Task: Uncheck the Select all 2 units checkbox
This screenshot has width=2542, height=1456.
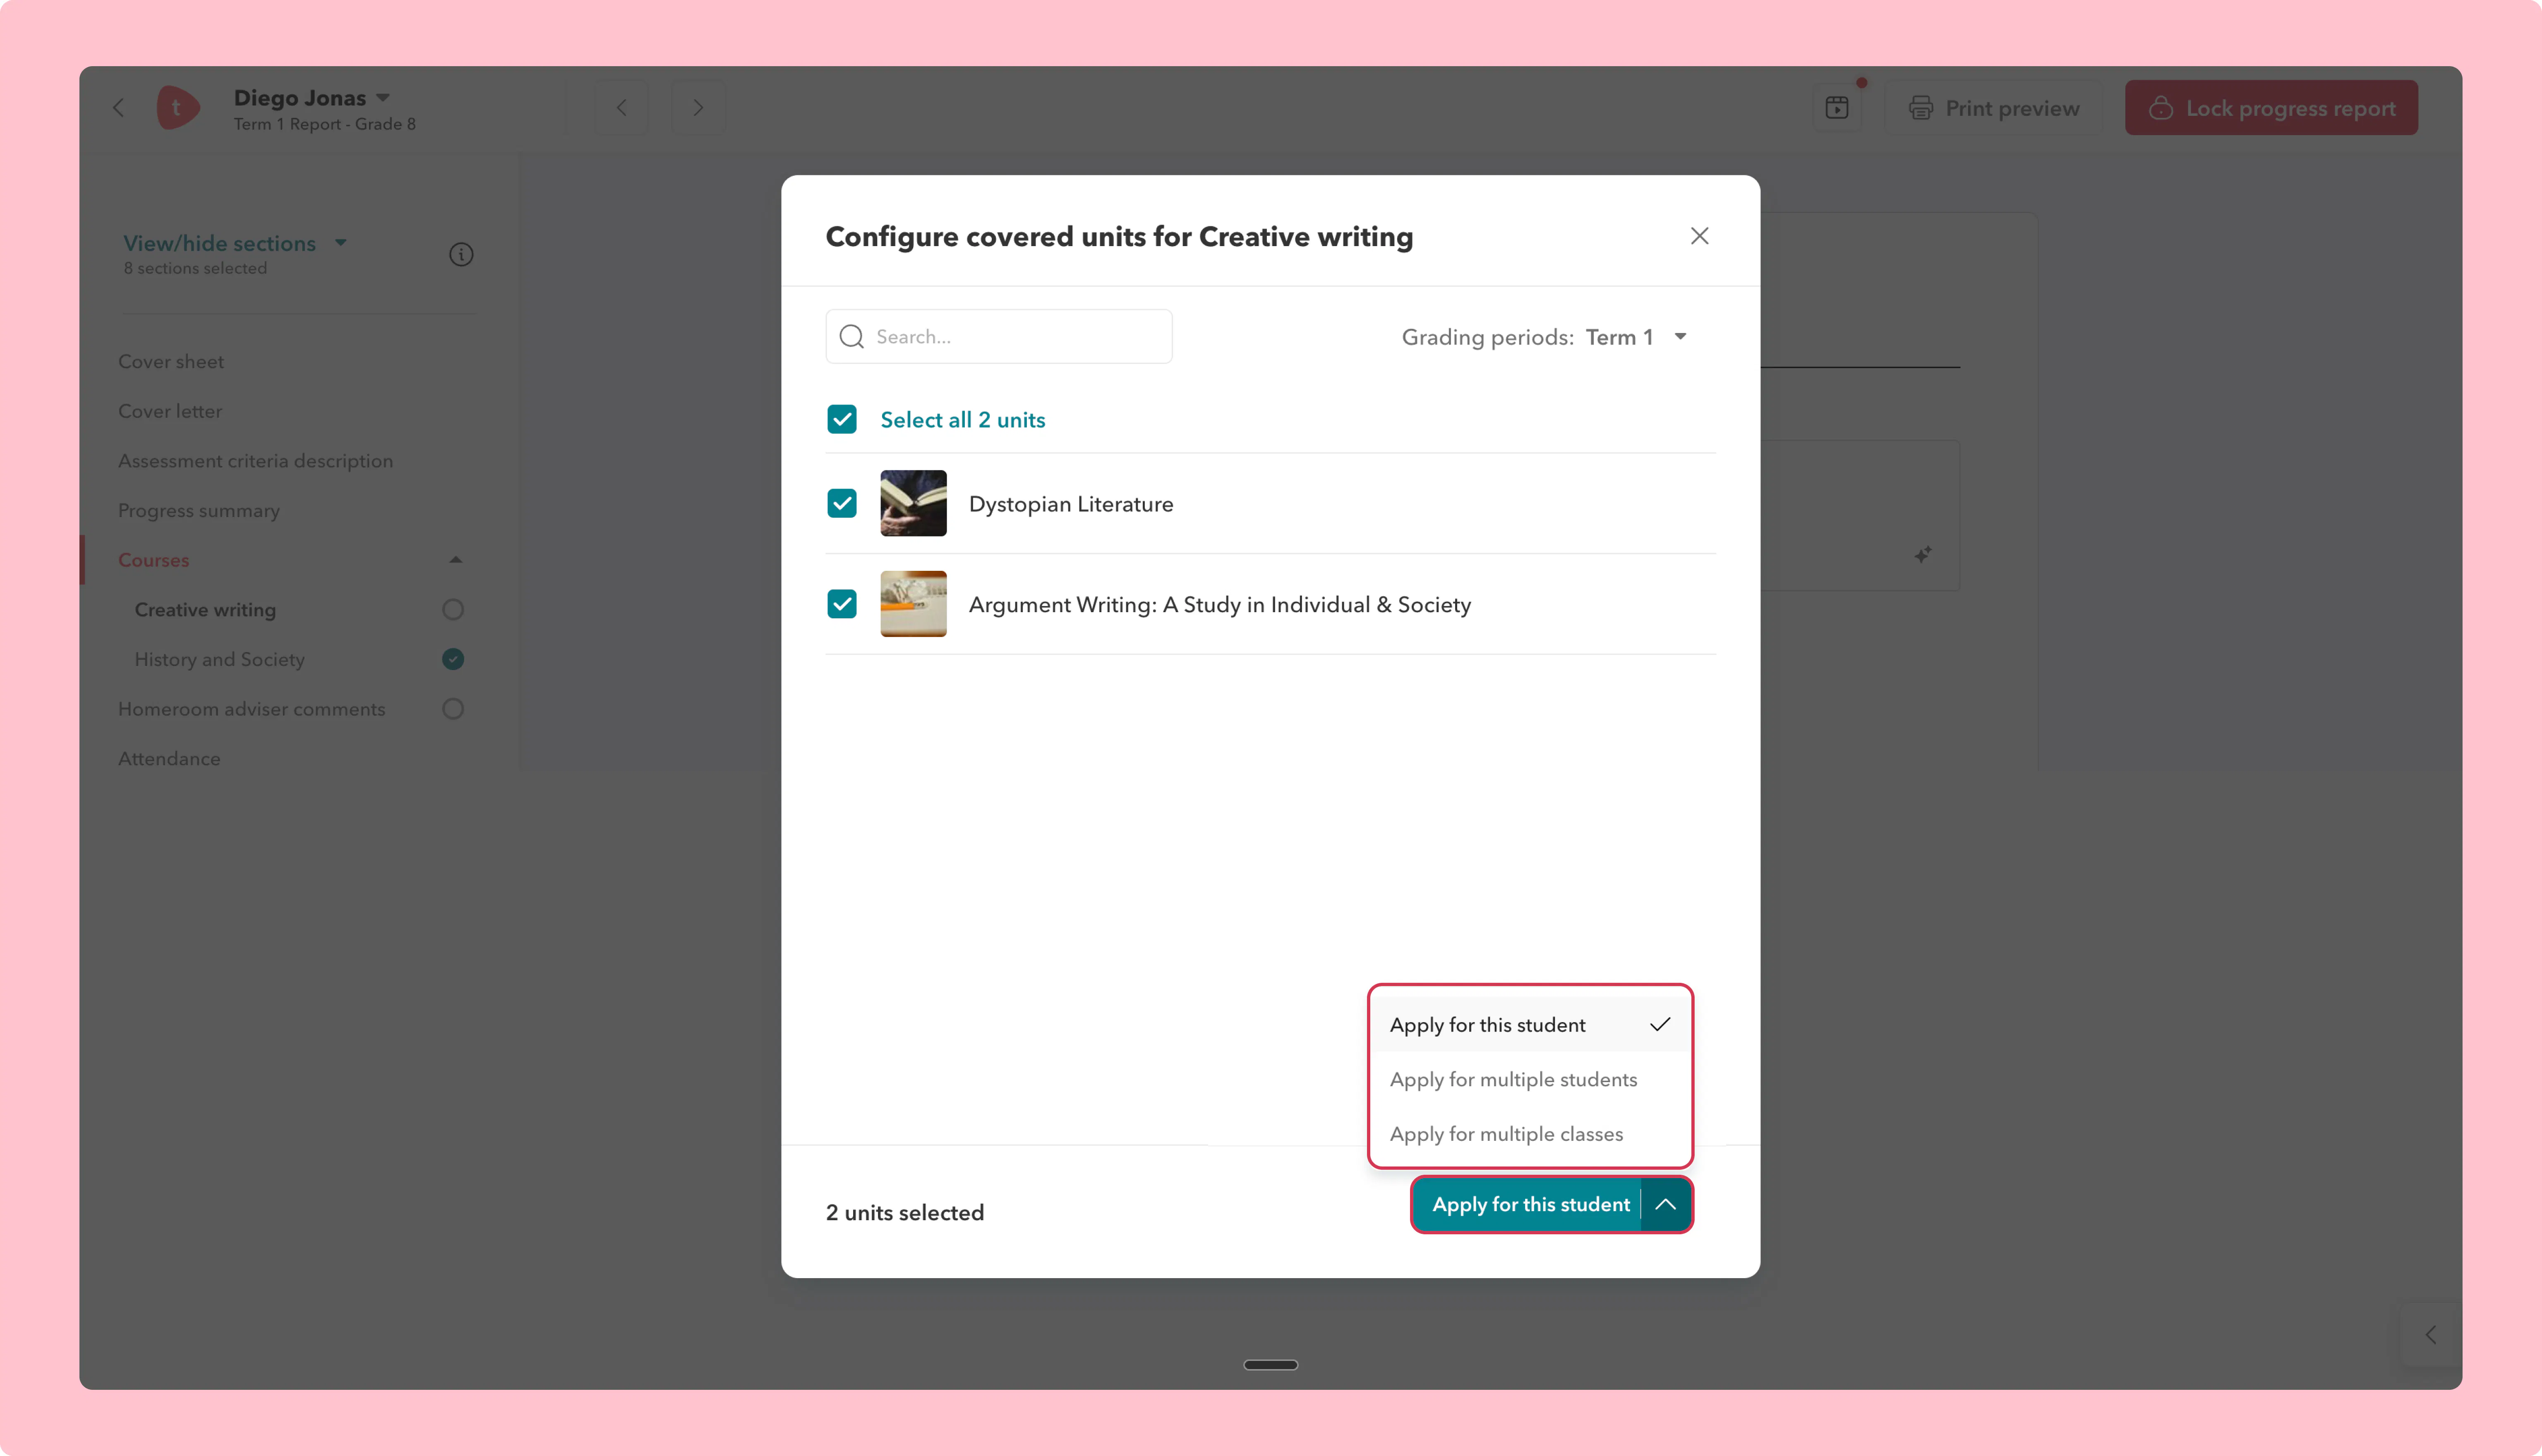Action: 842,420
